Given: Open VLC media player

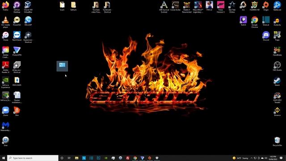Looking at the screenshot, I should coord(6,22).
